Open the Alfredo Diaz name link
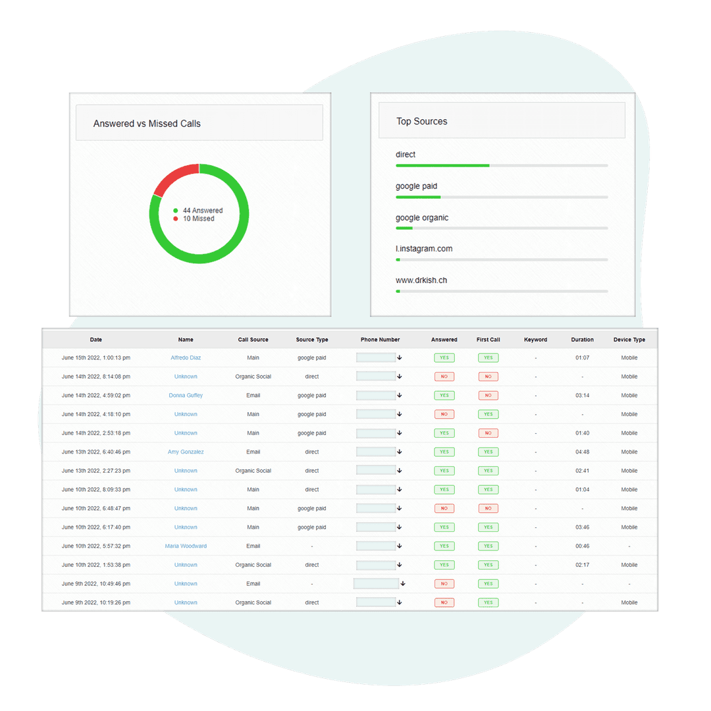 pyautogui.click(x=186, y=358)
